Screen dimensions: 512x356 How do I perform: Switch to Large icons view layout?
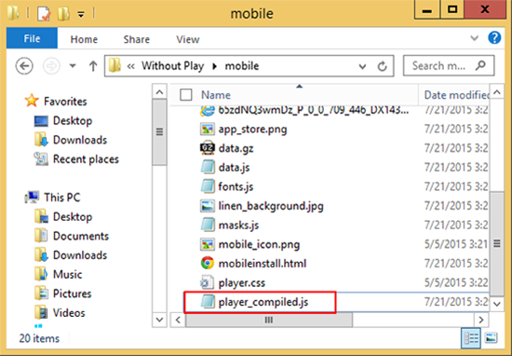coord(492,338)
